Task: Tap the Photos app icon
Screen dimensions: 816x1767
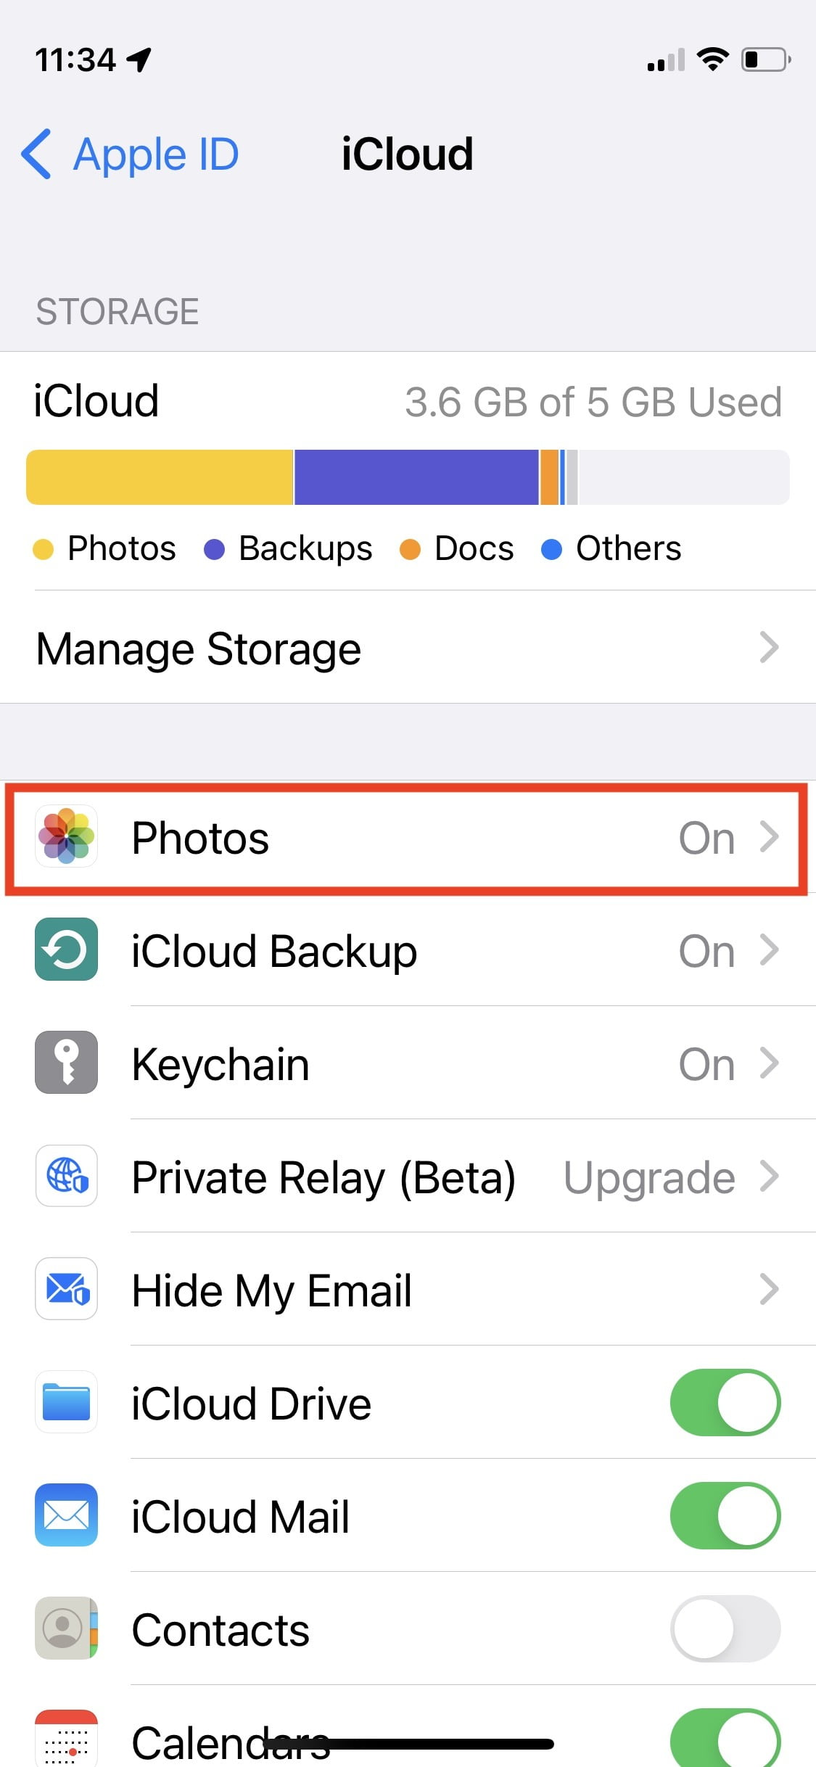Action: point(66,836)
